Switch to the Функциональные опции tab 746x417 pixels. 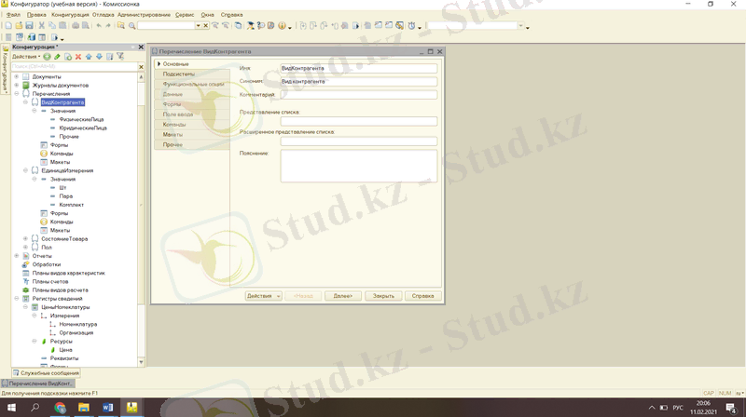(192, 84)
